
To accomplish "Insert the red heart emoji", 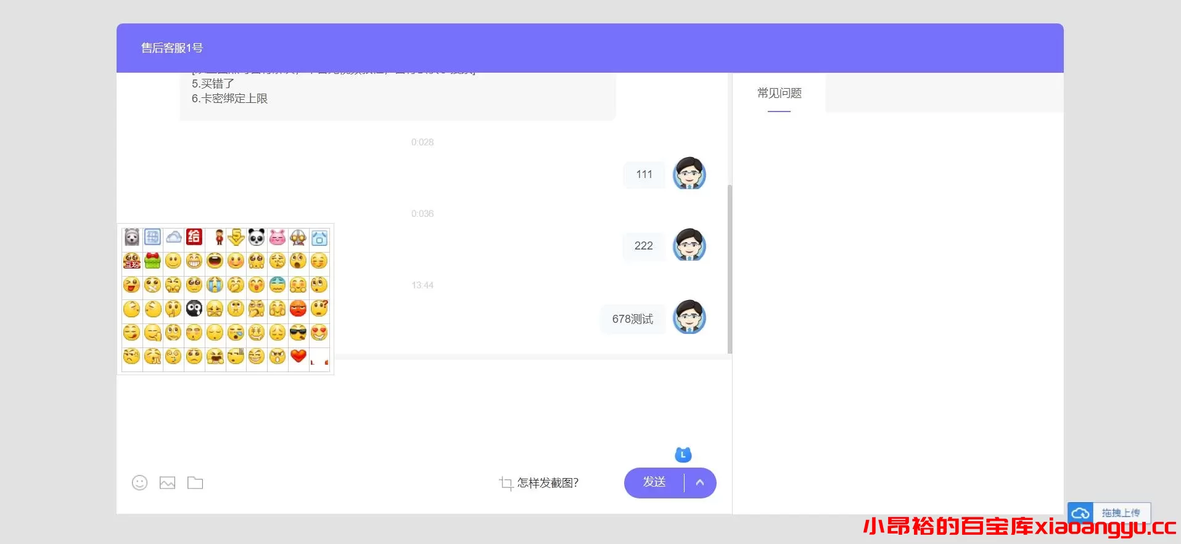I will 298,356.
